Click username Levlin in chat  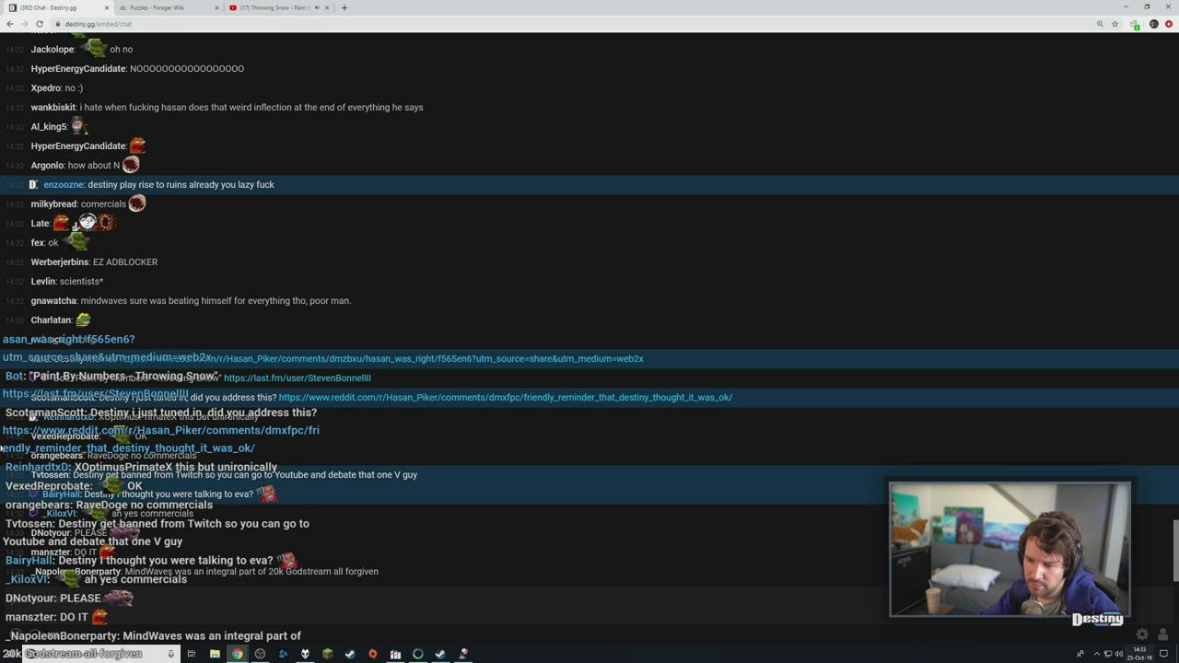pos(42,282)
